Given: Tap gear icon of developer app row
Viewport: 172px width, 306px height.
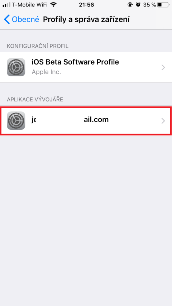Looking at the screenshot, I should [x=16, y=121].
